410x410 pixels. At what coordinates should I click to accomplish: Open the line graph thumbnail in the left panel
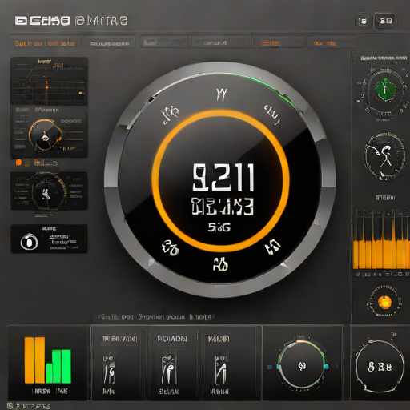tap(49, 81)
